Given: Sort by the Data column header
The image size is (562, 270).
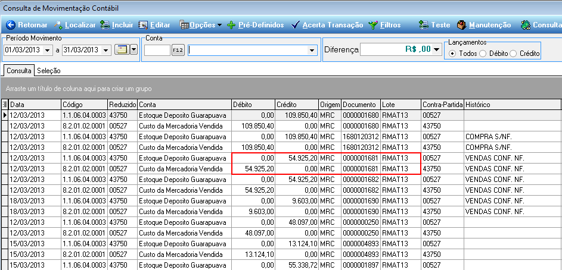Looking at the screenshot, I should (x=35, y=105).
